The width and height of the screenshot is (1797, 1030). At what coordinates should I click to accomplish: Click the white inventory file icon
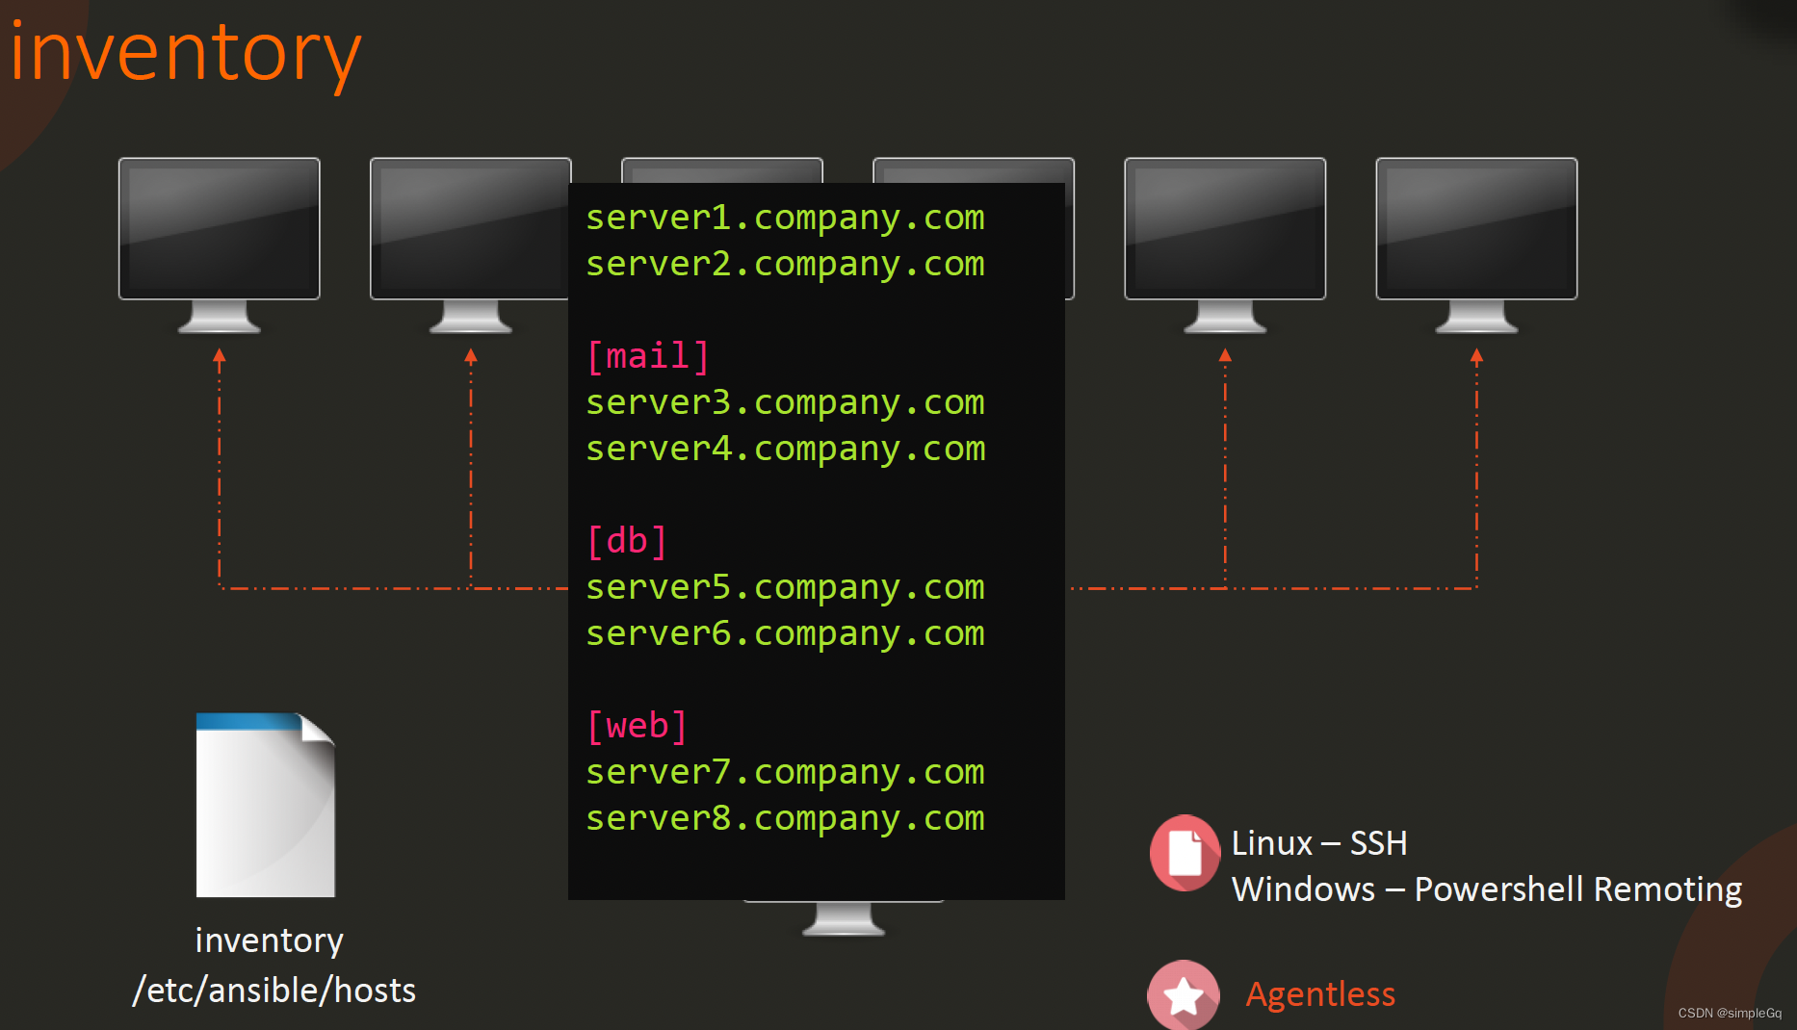tap(266, 805)
